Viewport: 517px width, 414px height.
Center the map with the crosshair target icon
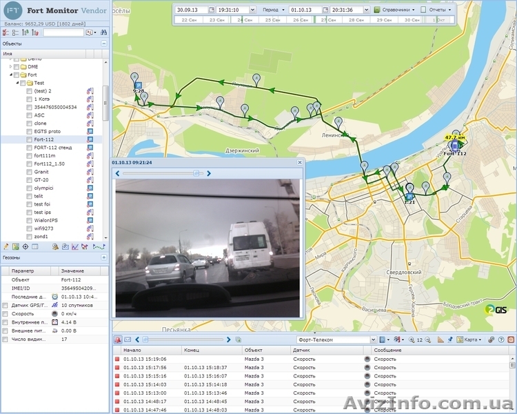pyautogui.click(x=26, y=246)
